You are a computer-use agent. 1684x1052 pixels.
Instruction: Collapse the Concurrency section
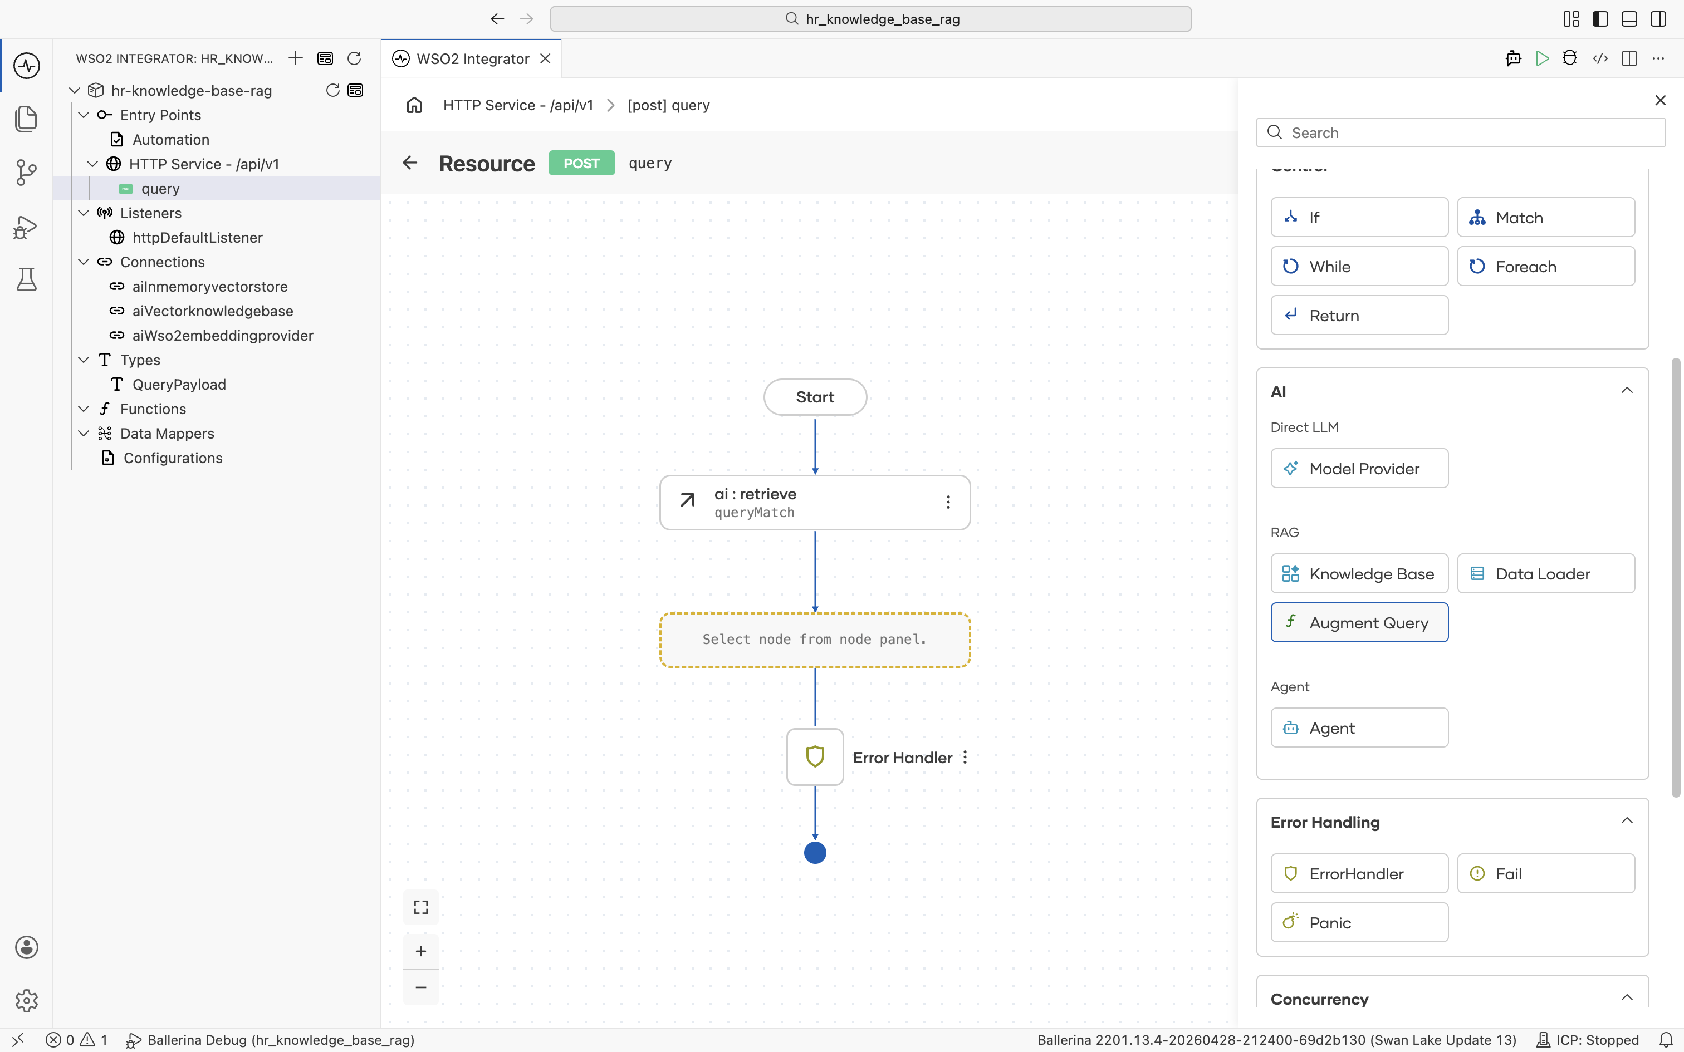pos(1627,997)
